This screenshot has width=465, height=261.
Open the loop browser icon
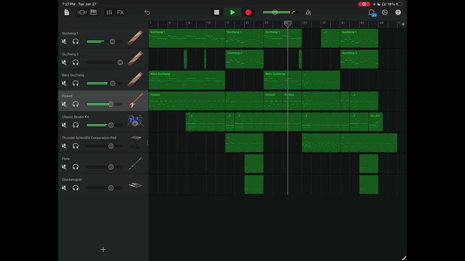pos(372,13)
